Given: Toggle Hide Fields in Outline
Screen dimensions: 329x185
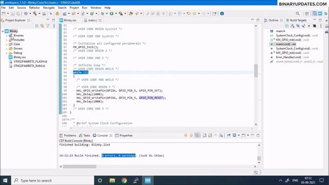Looking at the screenshot, I should 298,26.
